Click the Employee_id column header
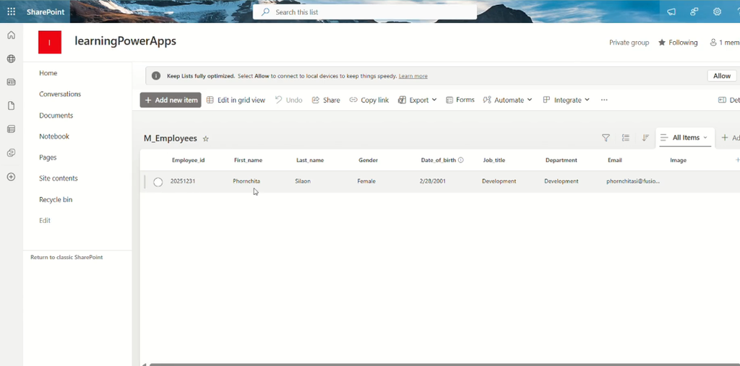 [189, 160]
